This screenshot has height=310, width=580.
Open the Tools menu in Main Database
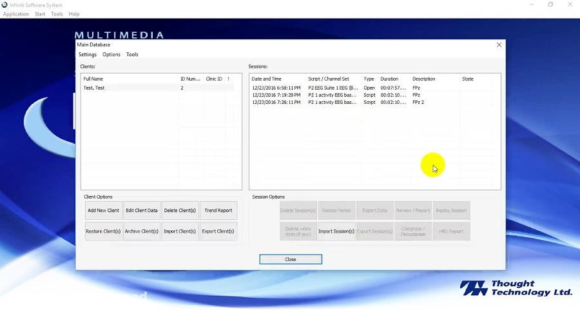click(x=132, y=55)
